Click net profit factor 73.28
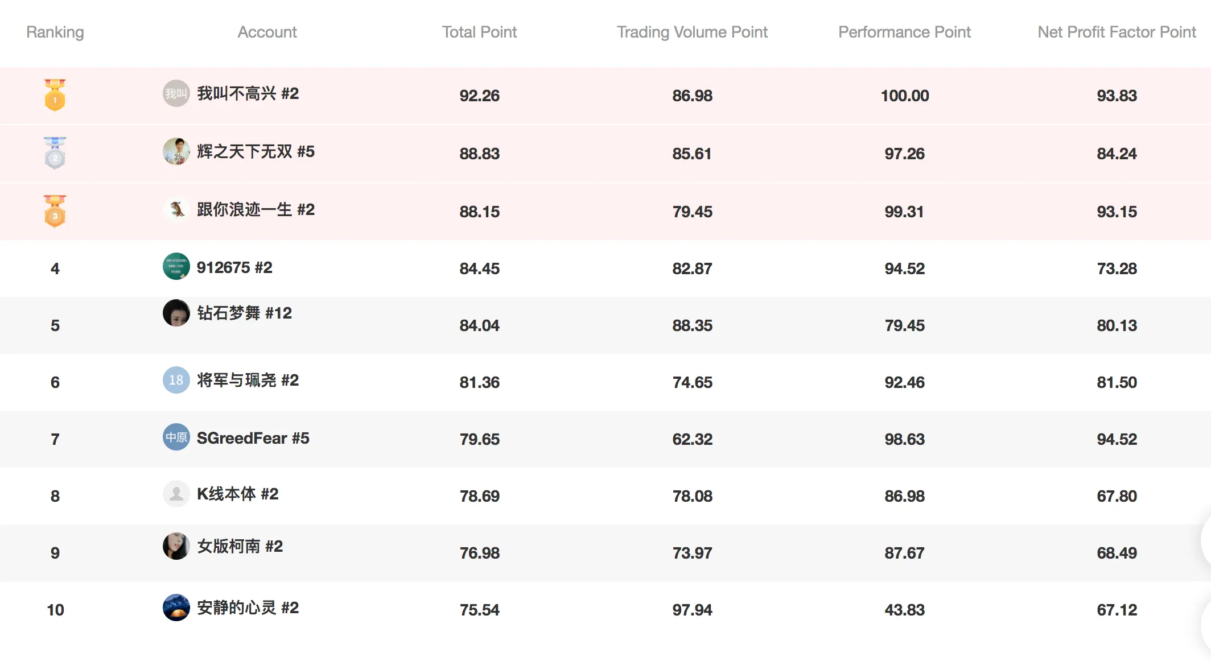This screenshot has height=661, width=1211. click(1117, 268)
